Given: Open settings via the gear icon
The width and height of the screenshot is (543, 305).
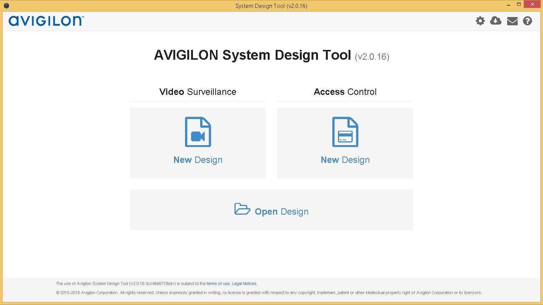Looking at the screenshot, I should [480, 21].
